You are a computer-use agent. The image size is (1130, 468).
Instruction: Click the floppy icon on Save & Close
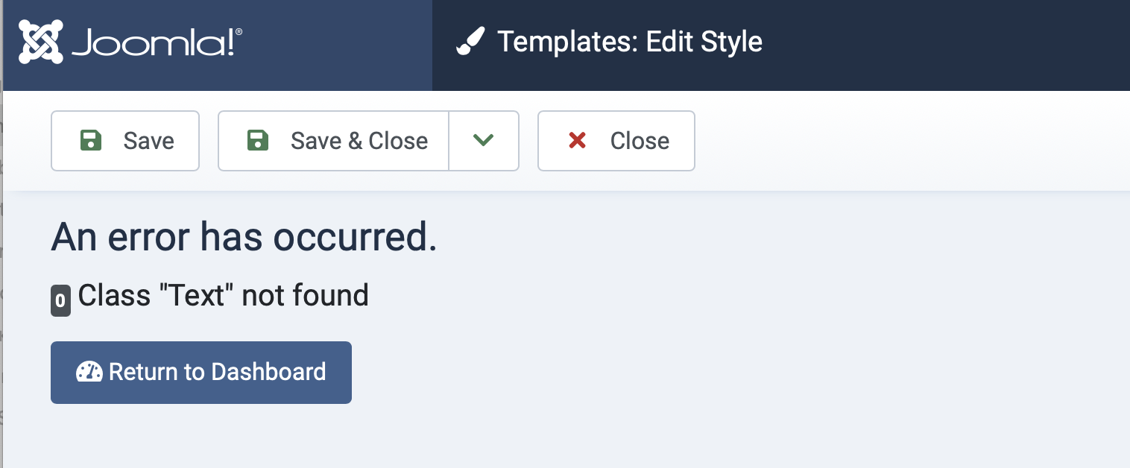point(258,140)
